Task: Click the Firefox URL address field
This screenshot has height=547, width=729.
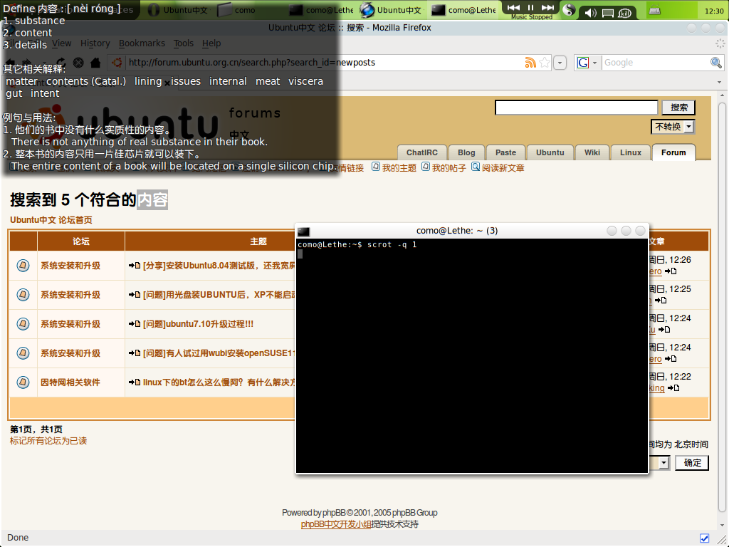Action: point(324,63)
